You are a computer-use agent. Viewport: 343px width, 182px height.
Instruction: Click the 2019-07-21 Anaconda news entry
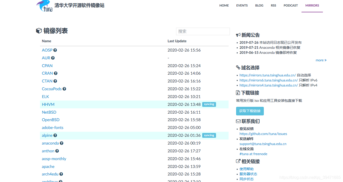coord(270,48)
